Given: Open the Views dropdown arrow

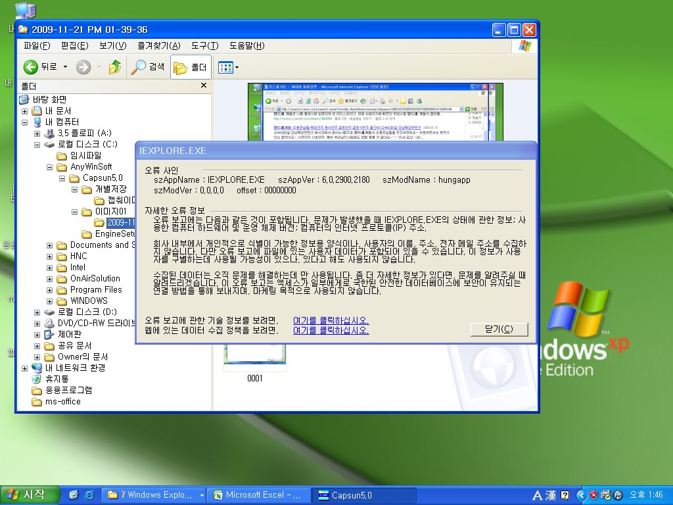Looking at the screenshot, I should coord(237,68).
